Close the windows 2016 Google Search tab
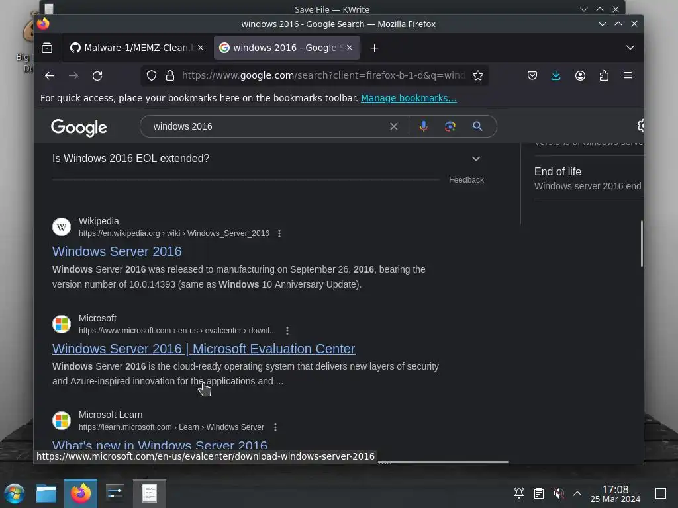 [350, 48]
